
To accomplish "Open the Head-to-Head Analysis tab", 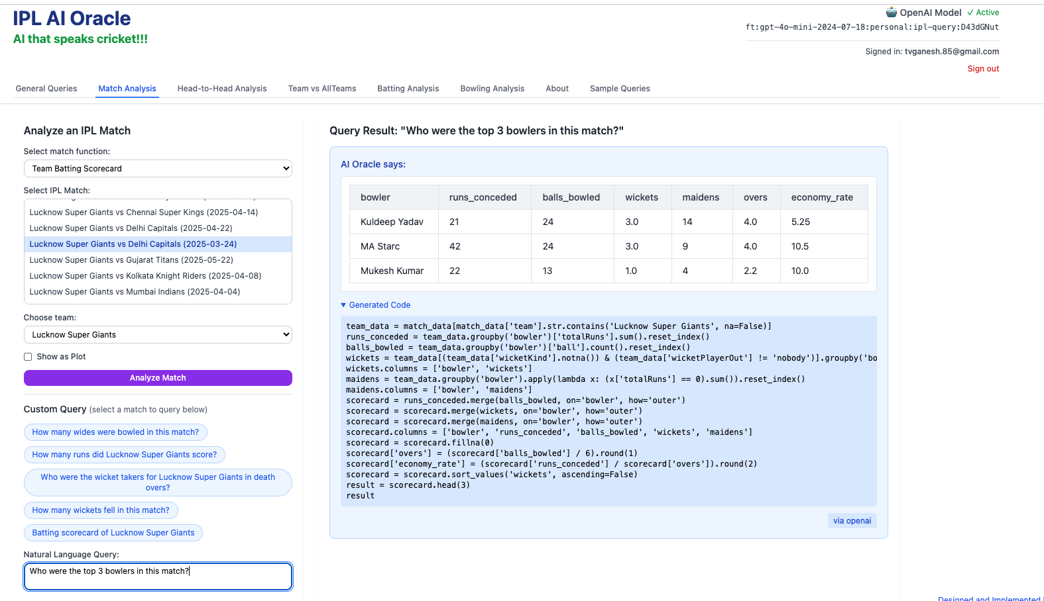I will coord(222,89).
